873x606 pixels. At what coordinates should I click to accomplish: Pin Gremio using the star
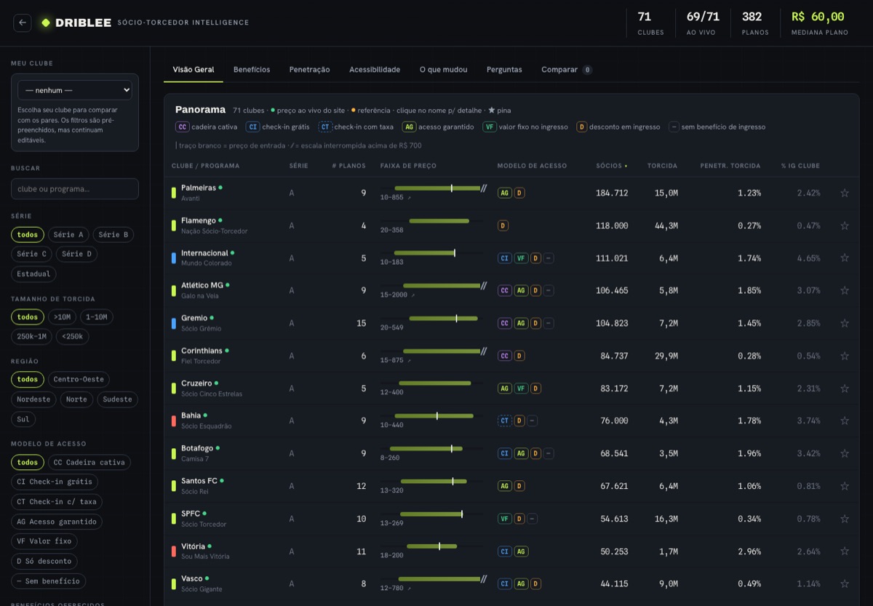point(845,323)
